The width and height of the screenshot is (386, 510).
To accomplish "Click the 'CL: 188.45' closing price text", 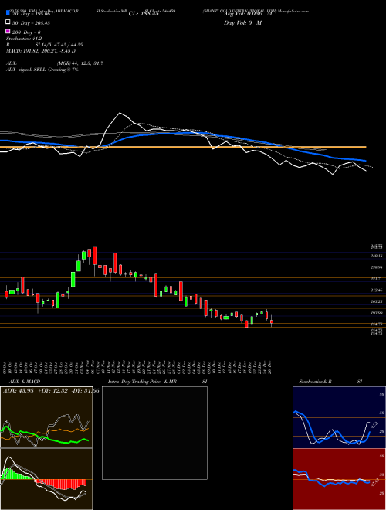I will click(144, 14).
